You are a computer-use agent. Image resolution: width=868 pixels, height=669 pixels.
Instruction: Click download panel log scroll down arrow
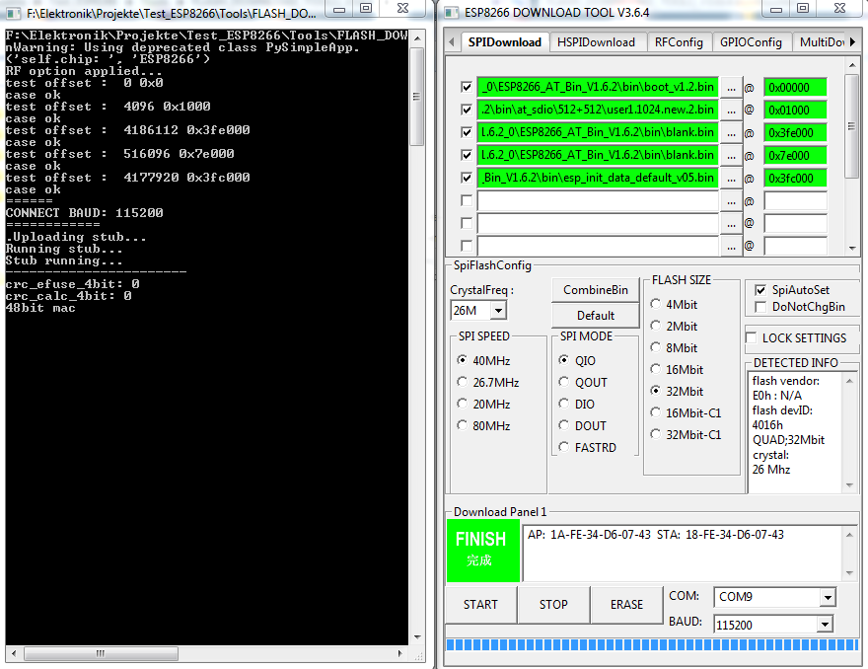point(849,573)
